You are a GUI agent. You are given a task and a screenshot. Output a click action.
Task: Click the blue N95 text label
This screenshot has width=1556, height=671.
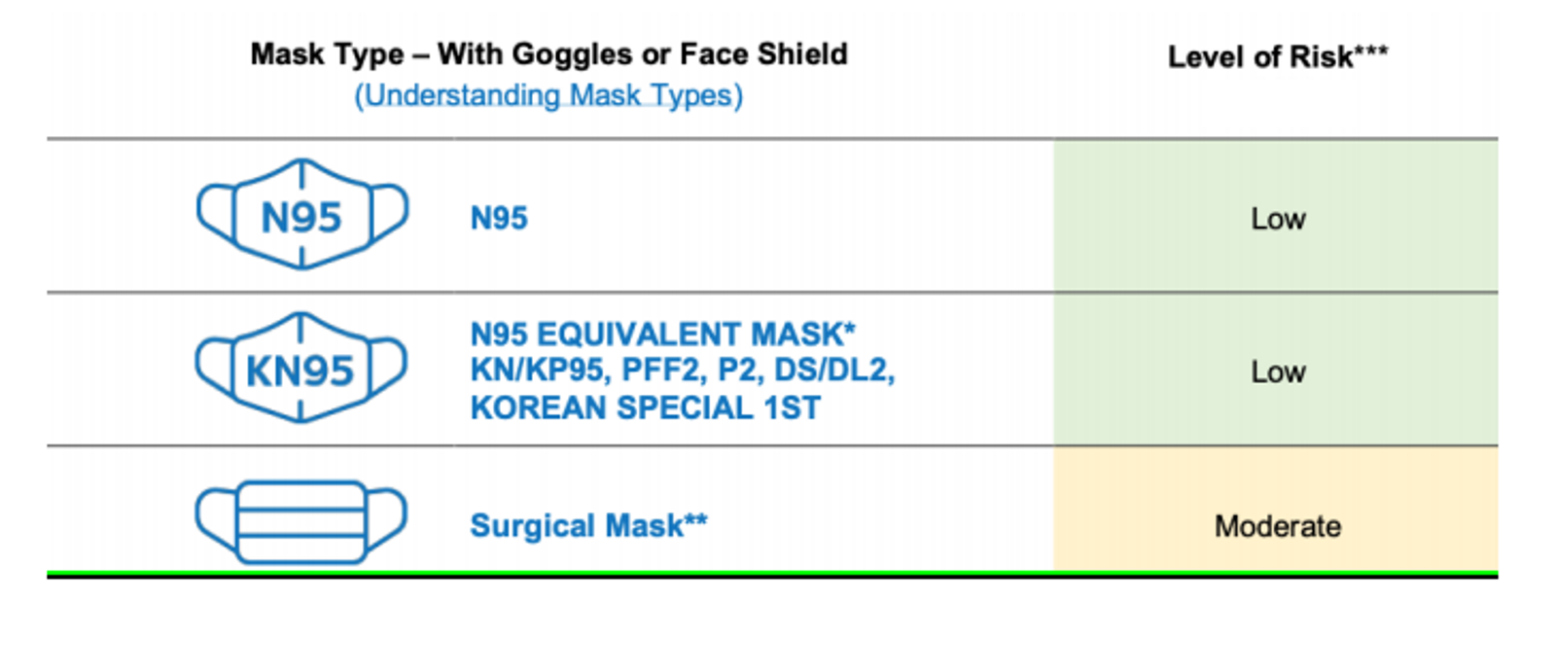(499, 218)
